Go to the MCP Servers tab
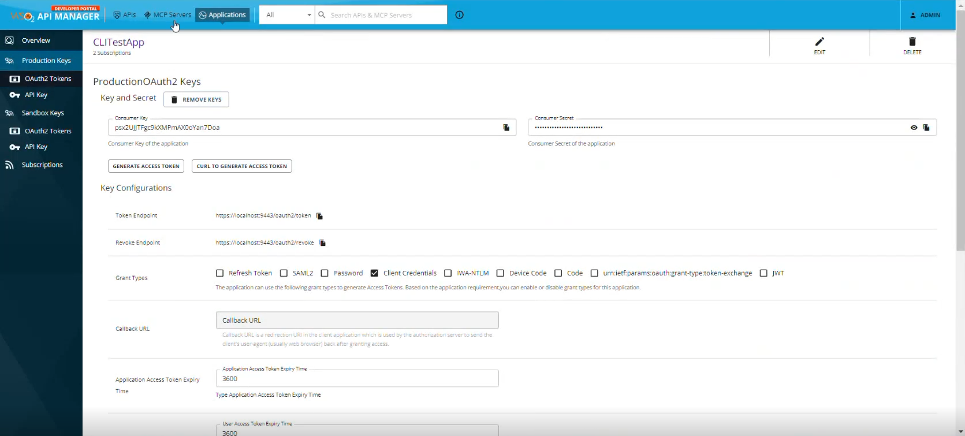The image size is (965, 436). [167, 15]
